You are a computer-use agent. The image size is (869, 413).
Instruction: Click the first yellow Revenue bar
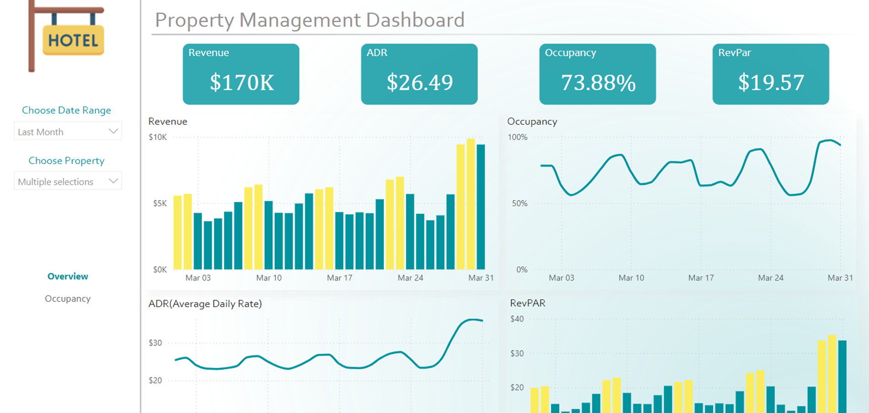pyautogui.click(x=177, y=232)
